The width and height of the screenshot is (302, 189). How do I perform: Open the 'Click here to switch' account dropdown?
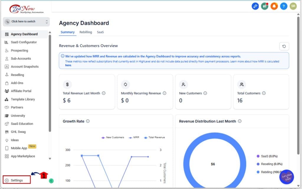[26, 22]
